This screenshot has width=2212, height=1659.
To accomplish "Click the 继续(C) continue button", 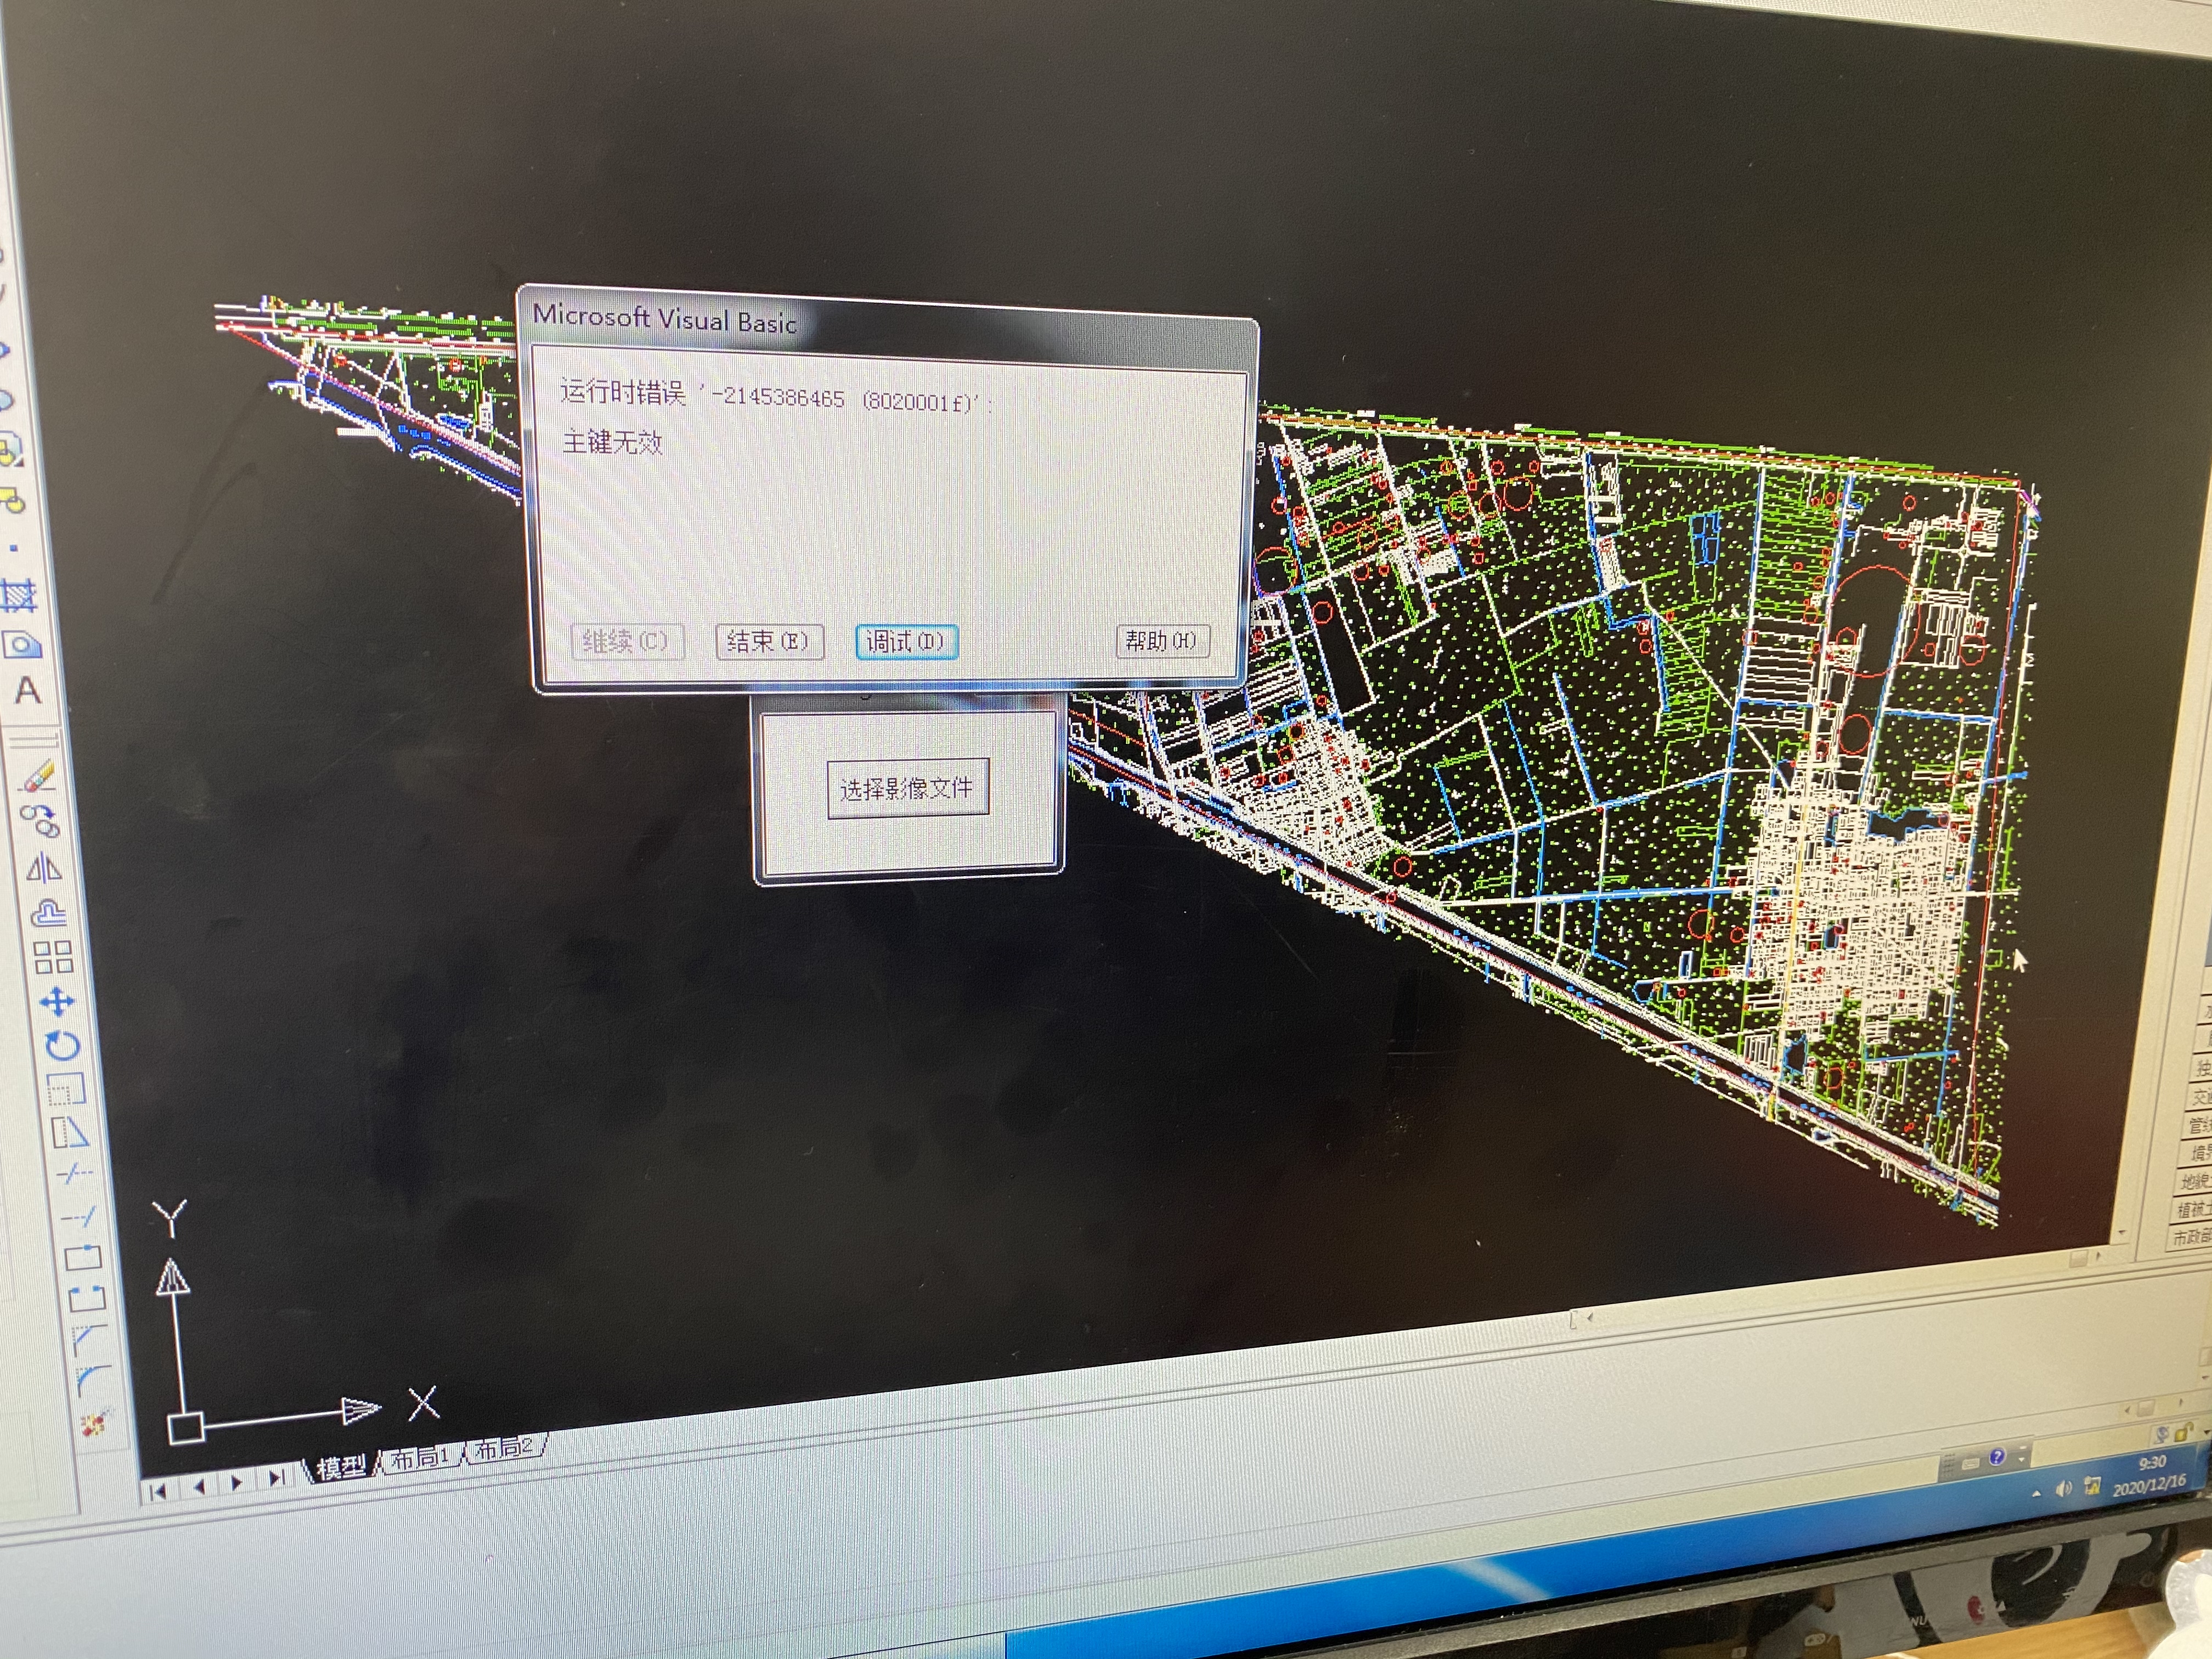I will tap(627, 641).
